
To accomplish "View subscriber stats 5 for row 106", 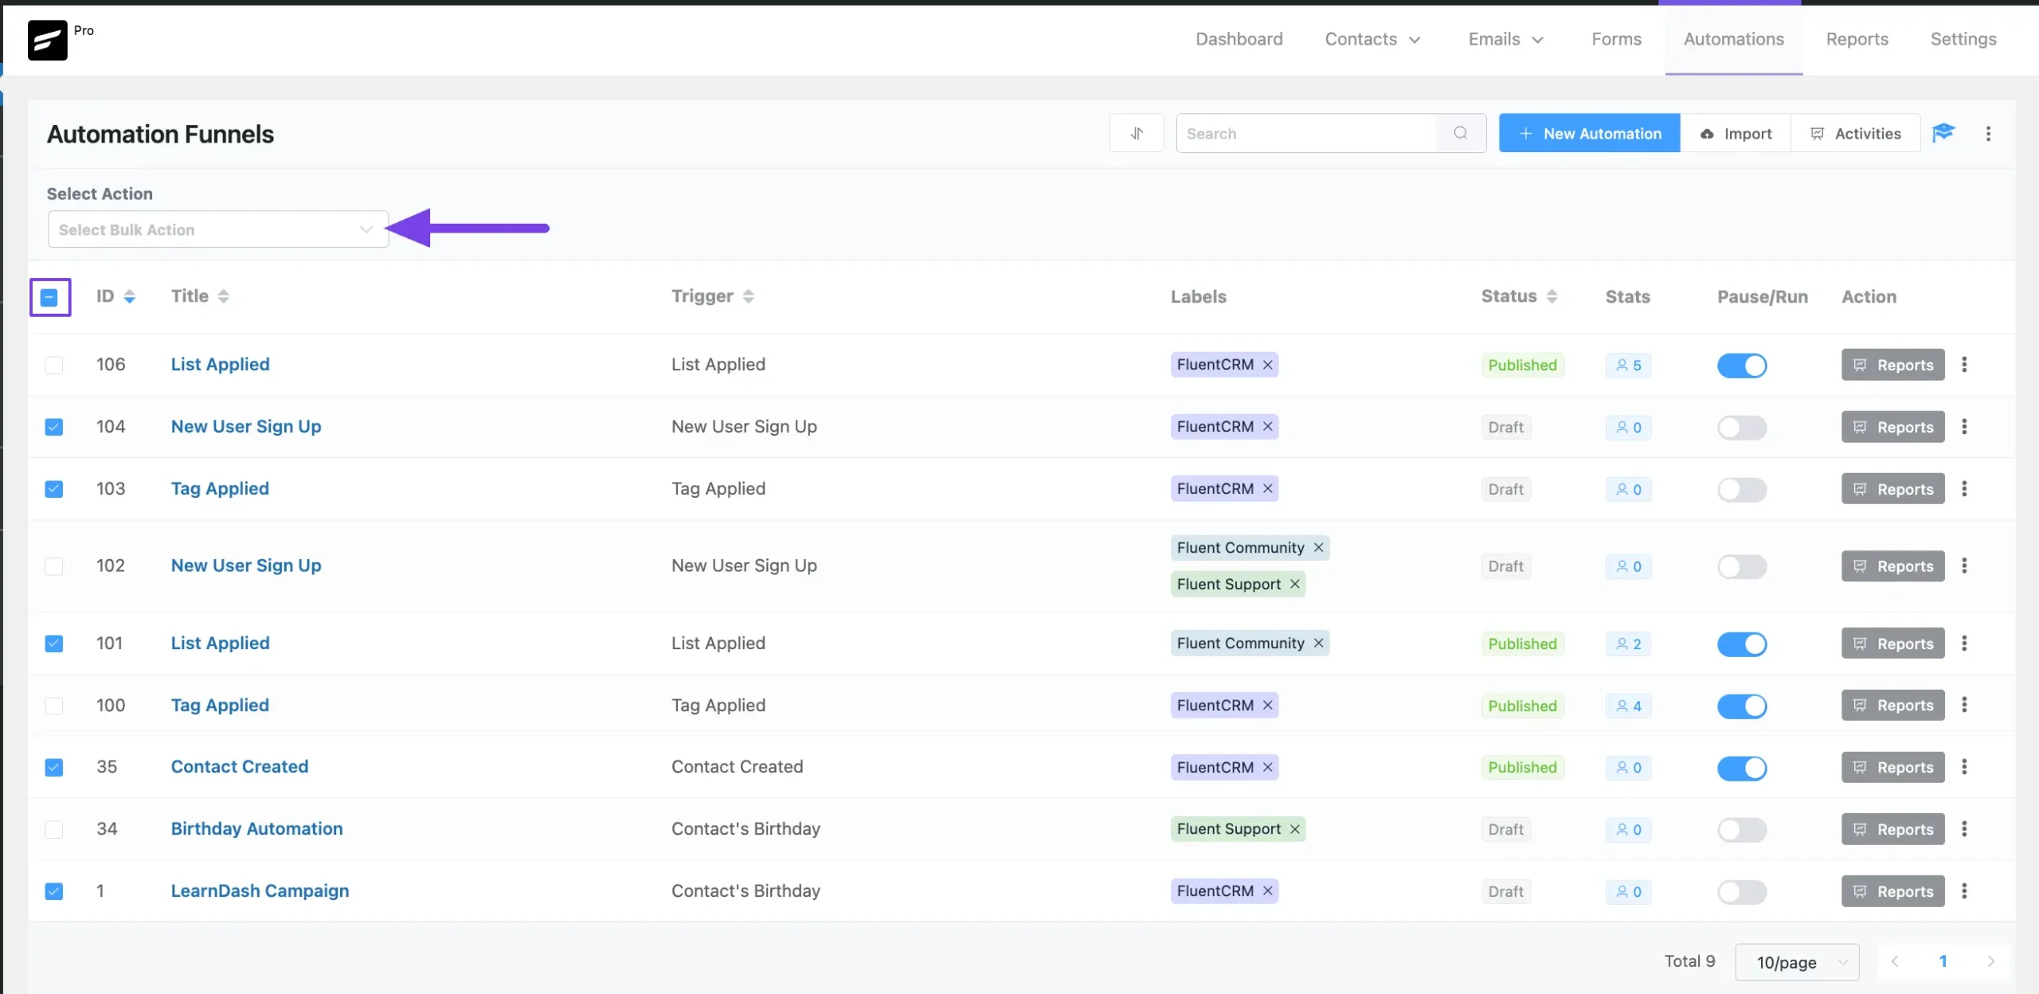I will (x=1628, y=365).
